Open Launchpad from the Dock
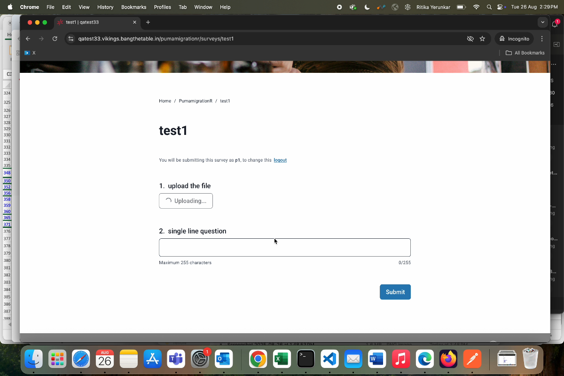564x376 pixels. pos(57,360)
